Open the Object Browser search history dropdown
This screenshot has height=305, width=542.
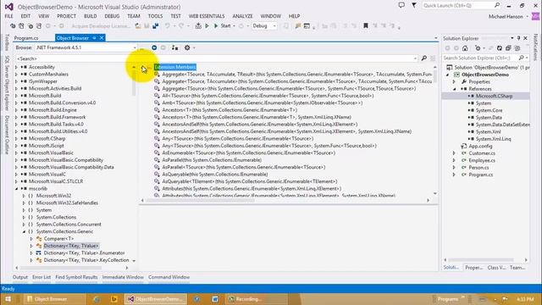coord(415,58)
